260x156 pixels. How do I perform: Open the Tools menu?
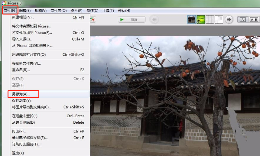[x=108, y=11]
